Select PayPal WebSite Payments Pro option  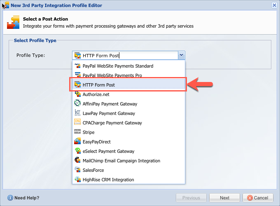click(112, 75)
